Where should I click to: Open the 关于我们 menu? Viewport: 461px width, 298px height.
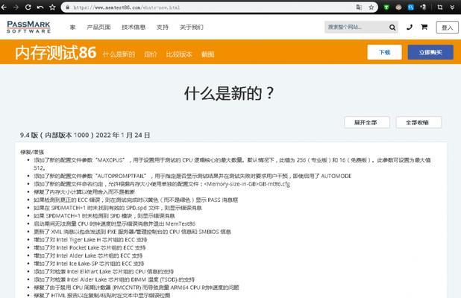point(192,28)
